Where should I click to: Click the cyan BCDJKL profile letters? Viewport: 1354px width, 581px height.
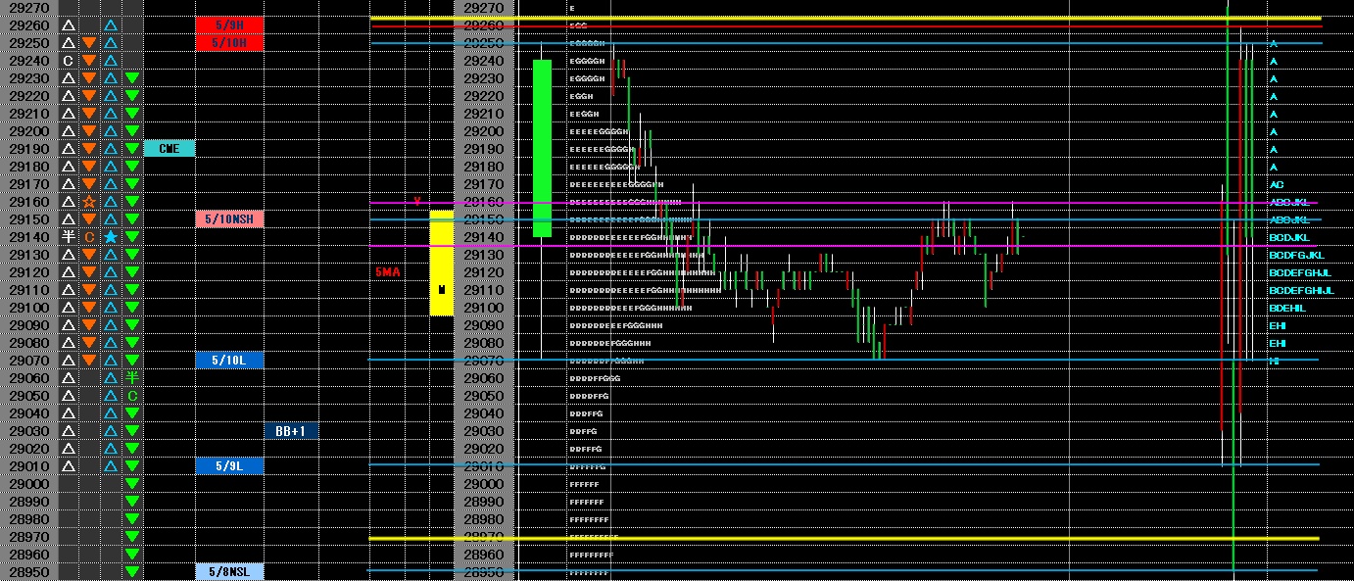coord(1288,237)
